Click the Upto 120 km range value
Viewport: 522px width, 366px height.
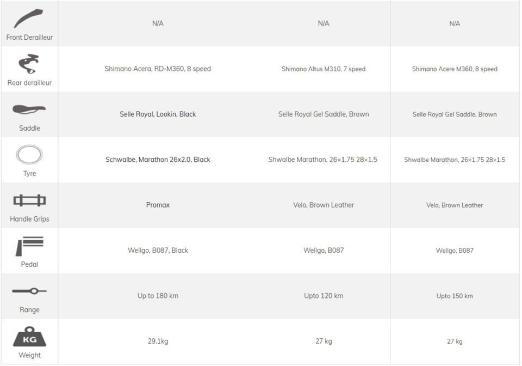click(324, 296)
